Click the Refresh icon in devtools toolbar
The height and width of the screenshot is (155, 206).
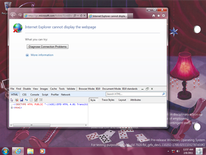26,100
